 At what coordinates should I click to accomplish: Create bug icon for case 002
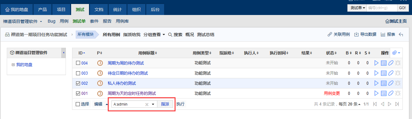pos(398,83)
